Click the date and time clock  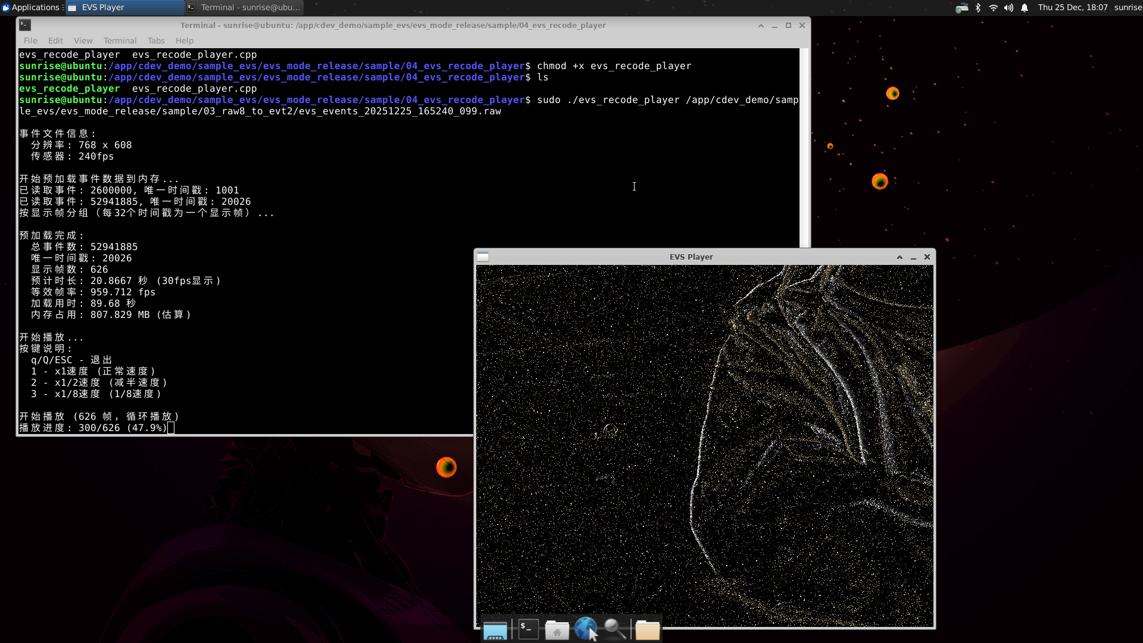tap(1073, 8)
